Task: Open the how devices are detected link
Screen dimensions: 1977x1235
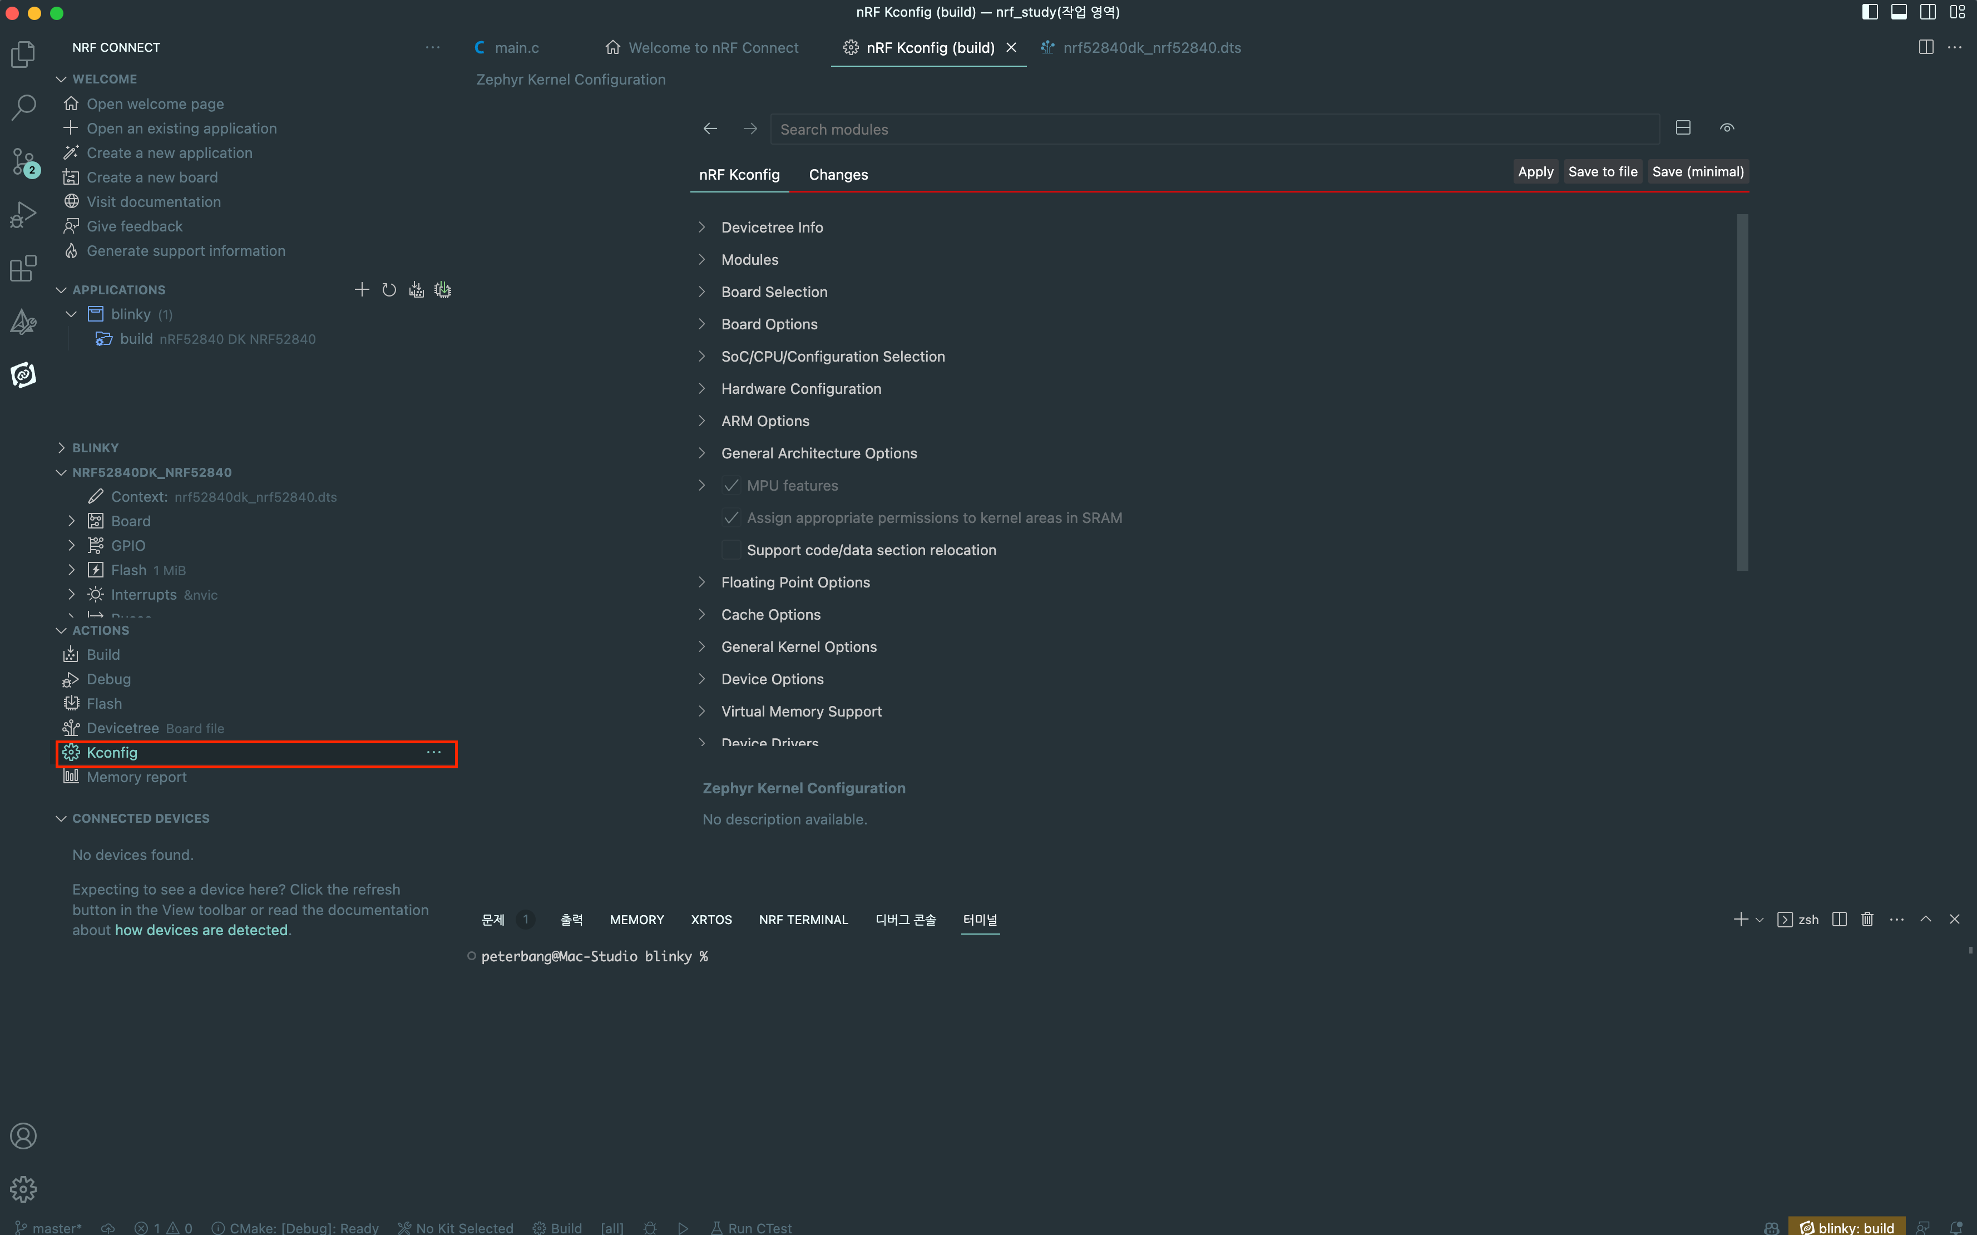Action: click(201, 930)
